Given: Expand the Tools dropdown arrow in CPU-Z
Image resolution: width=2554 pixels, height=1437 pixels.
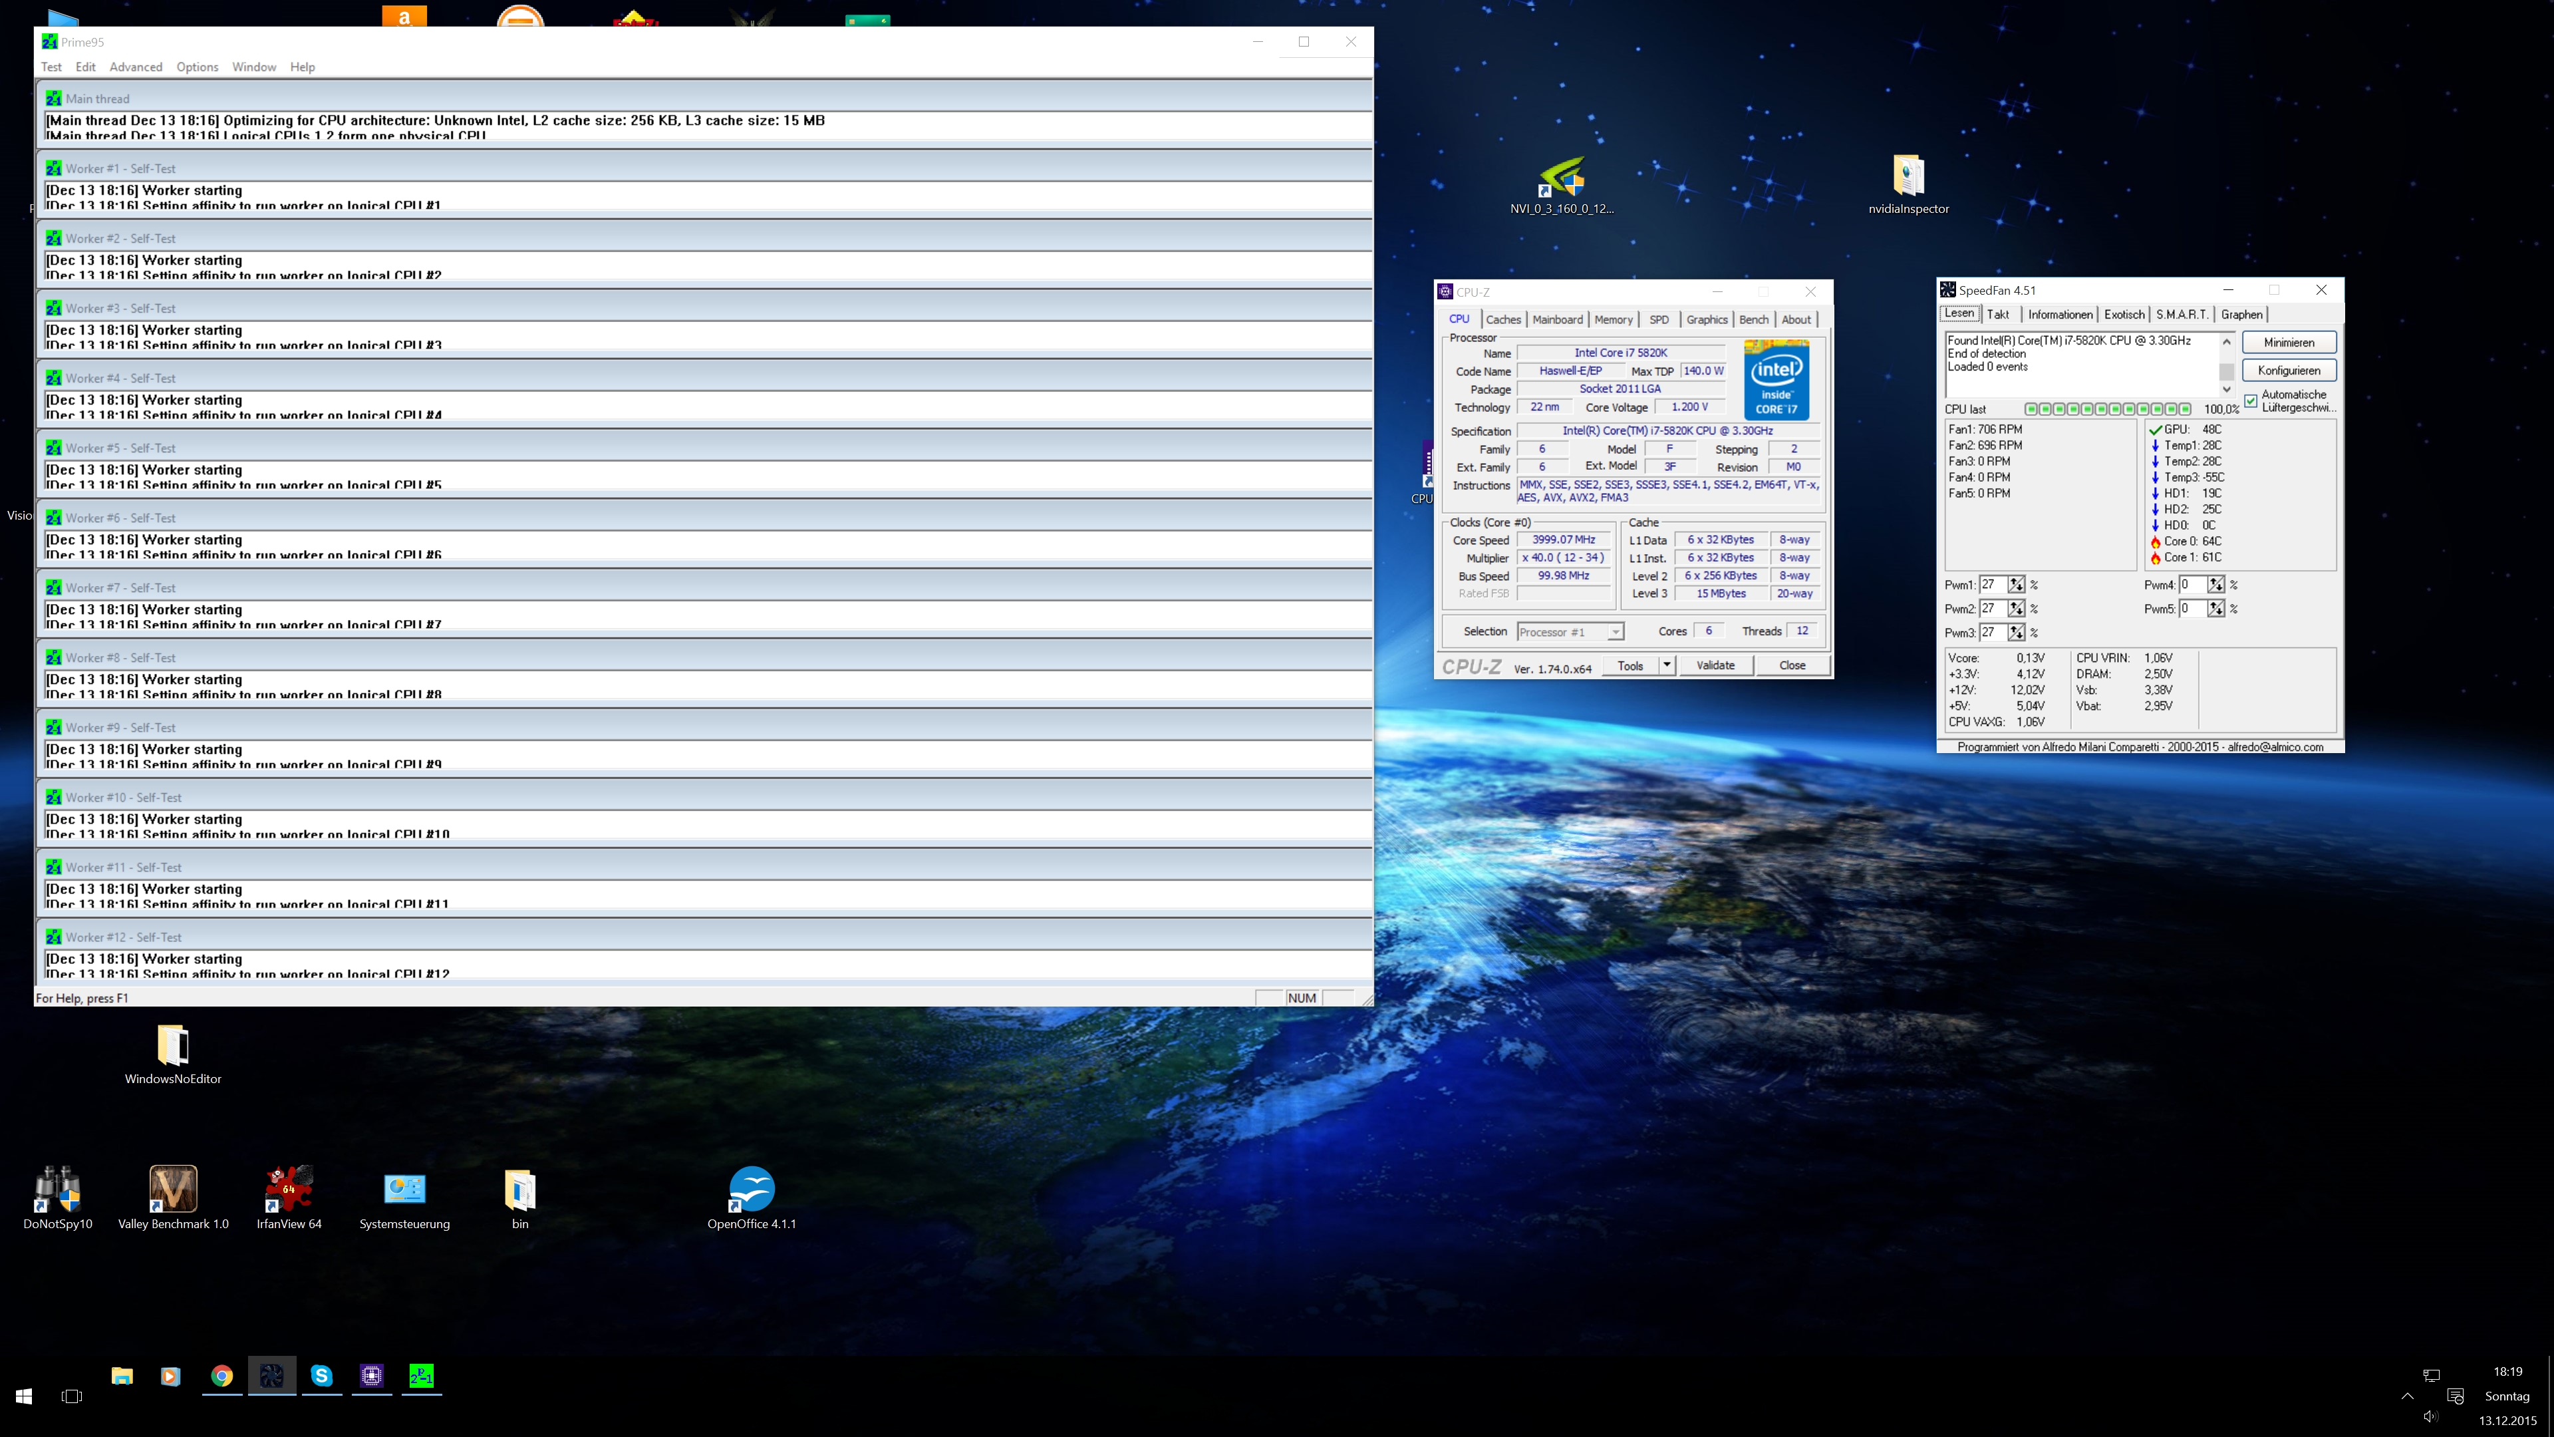Looking at the screenshot, I should tap(1667, 665).
